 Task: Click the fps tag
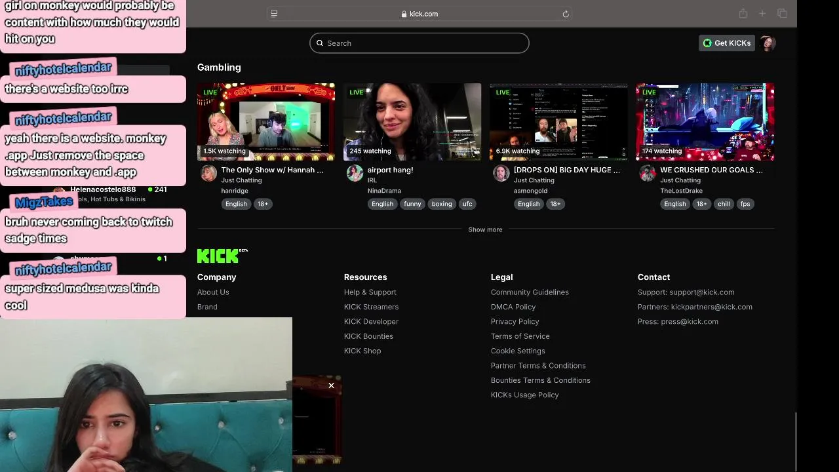[x=745, y=204]
